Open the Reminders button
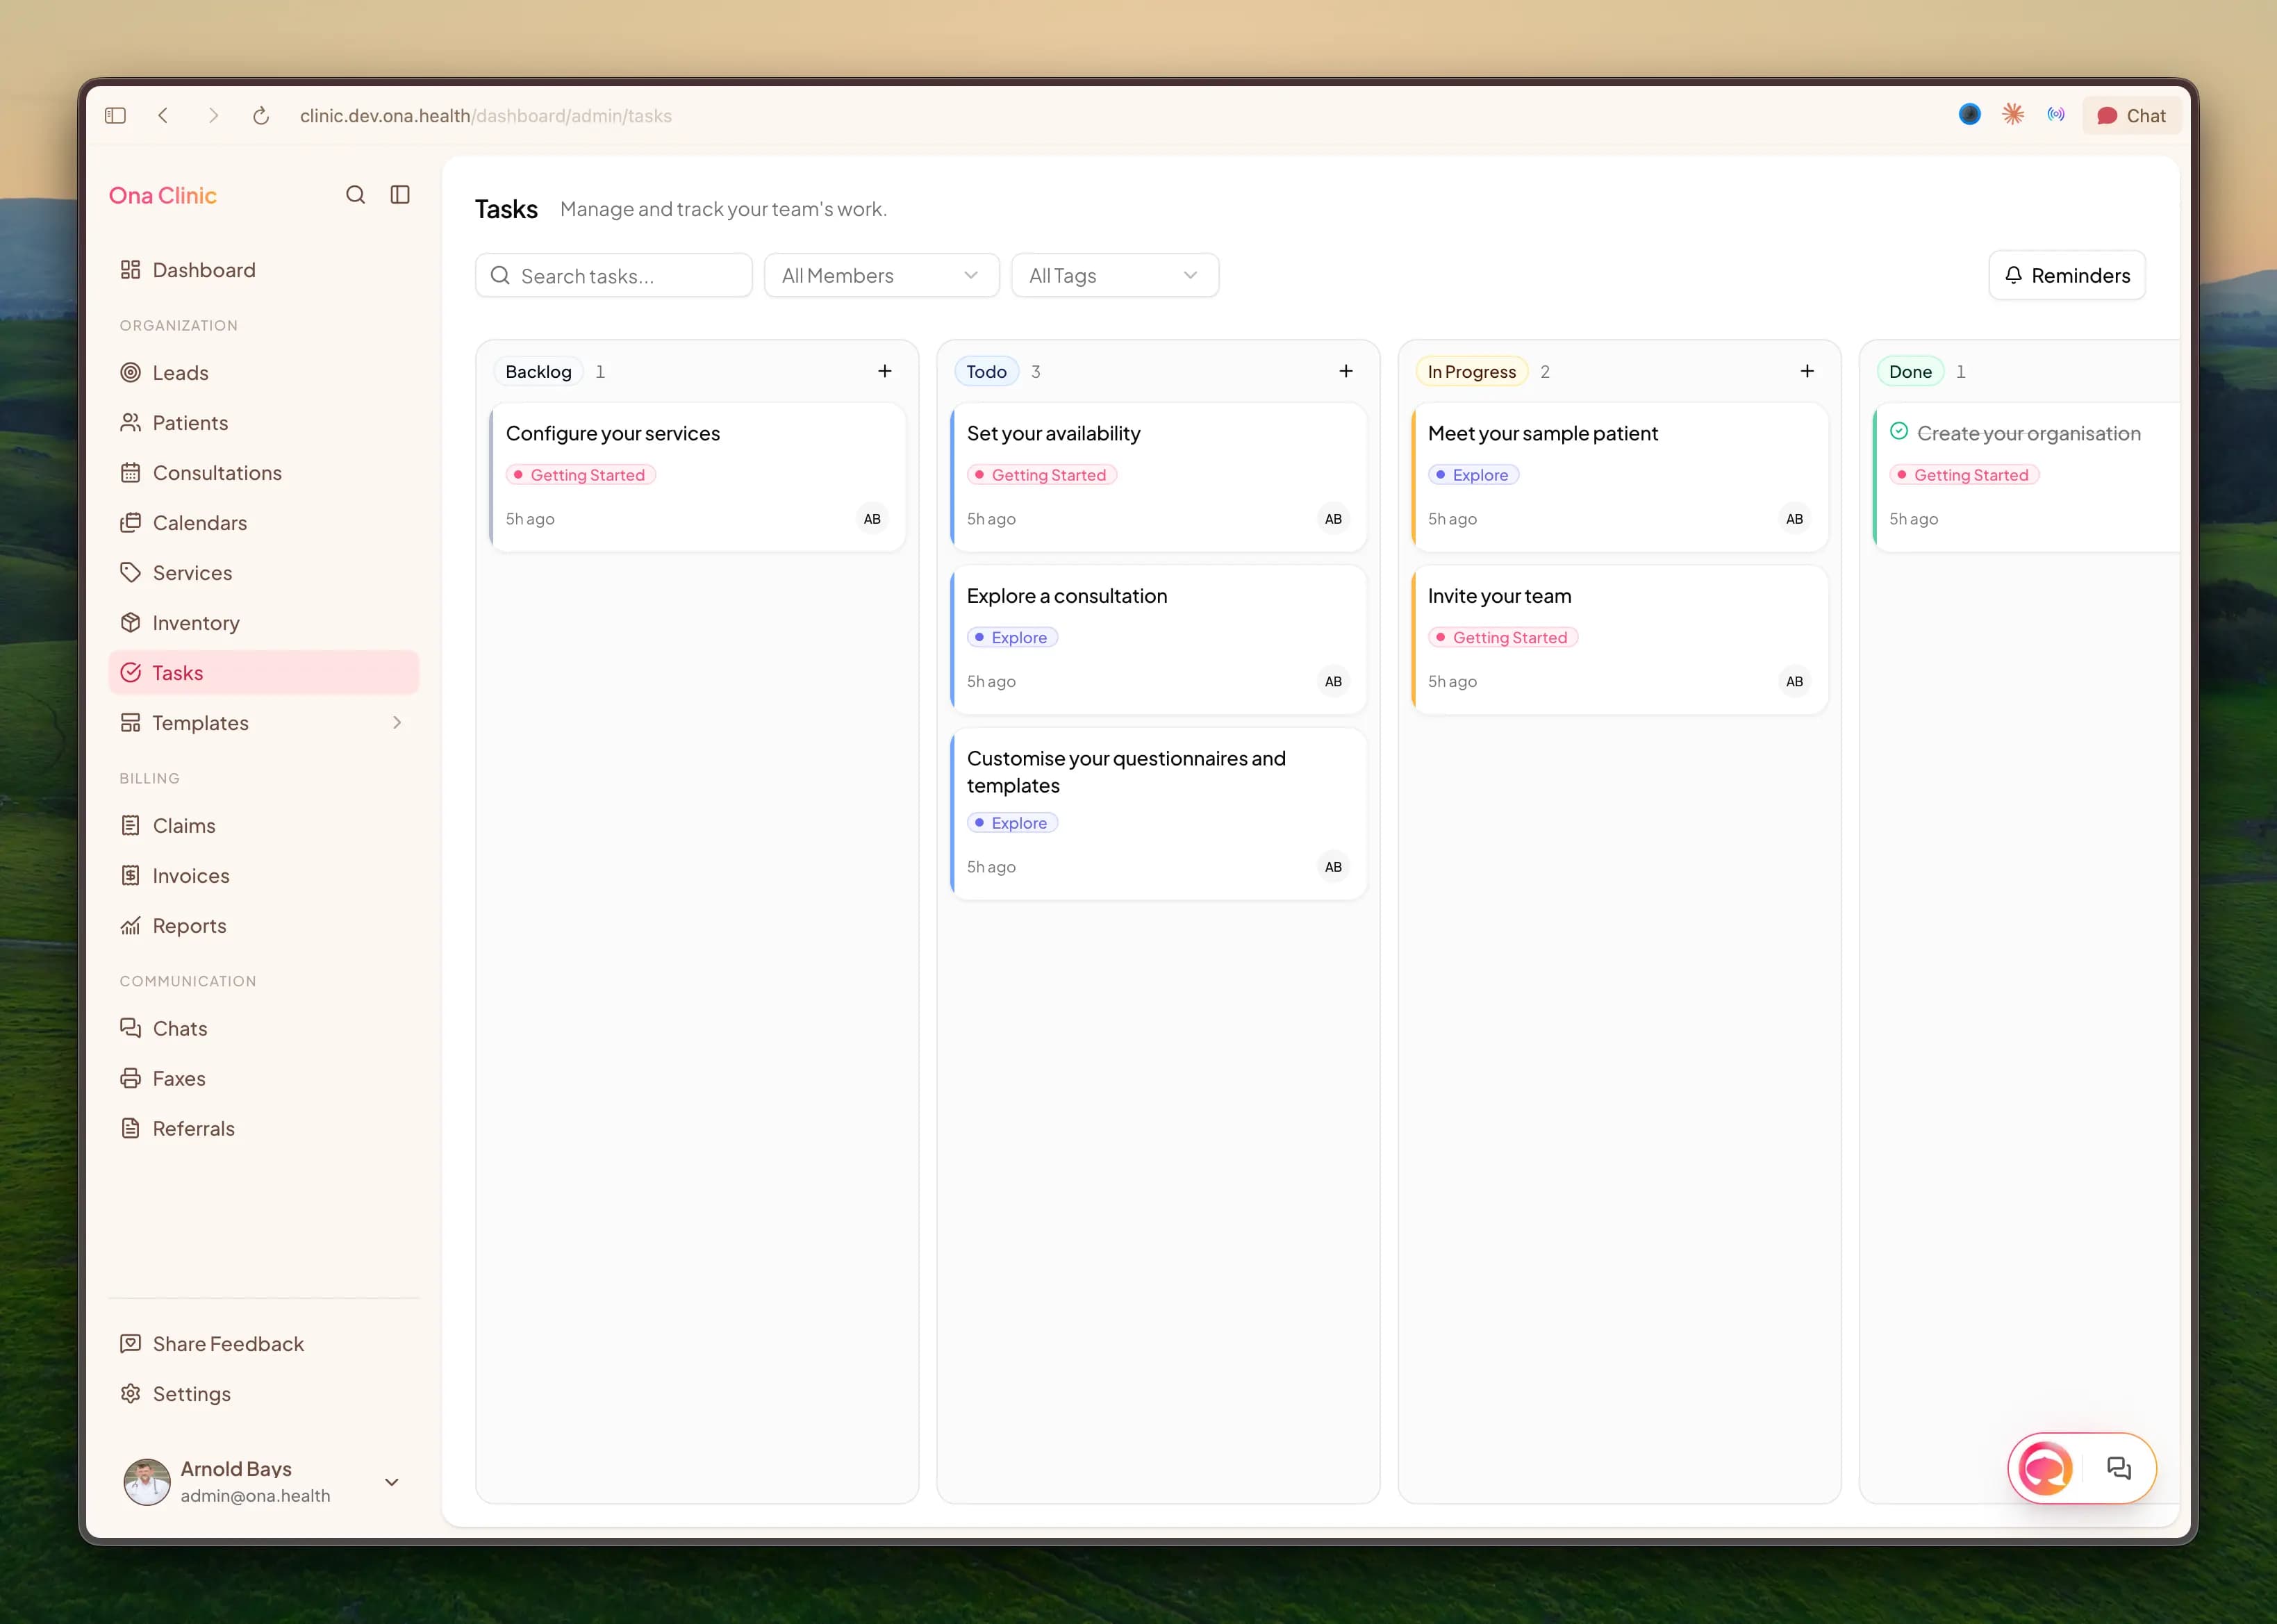The width and height of the screenshot is (2277, 1624). point(2067,276)
